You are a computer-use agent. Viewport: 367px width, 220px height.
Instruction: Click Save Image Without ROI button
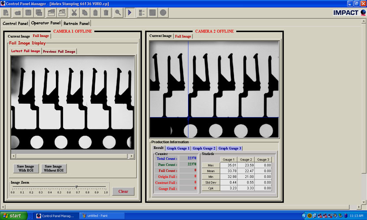pos(54,169)
